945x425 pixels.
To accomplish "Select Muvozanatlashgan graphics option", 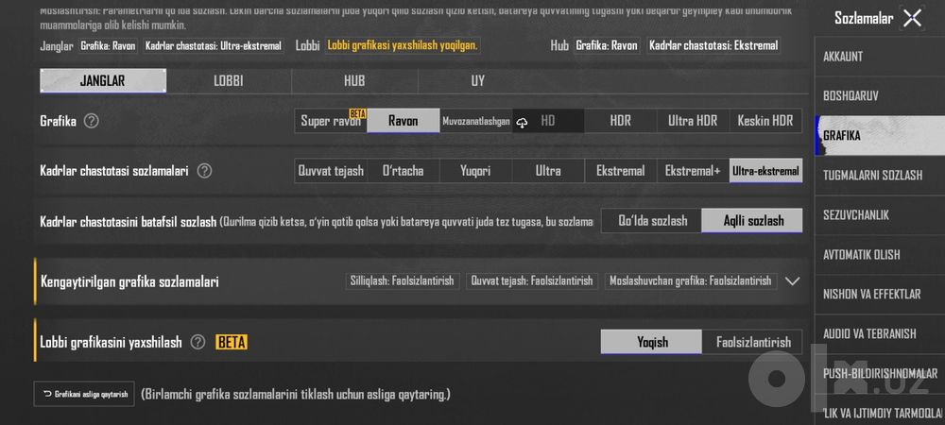I will click(x=476, y=121).
